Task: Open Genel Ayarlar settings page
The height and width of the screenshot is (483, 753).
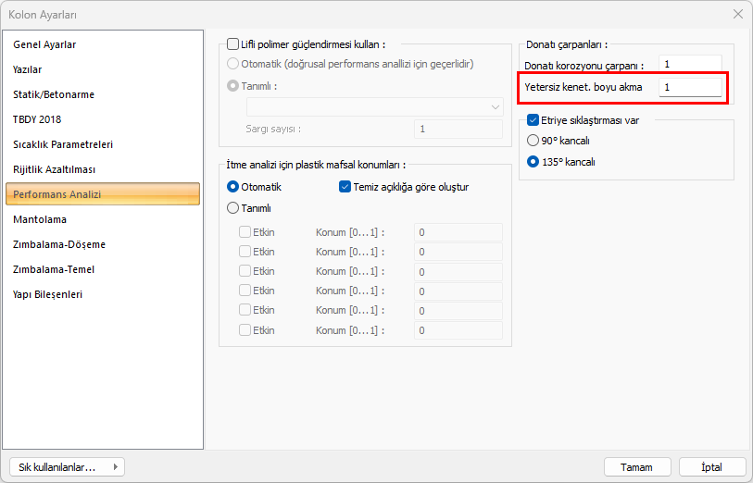Action: [44, 44]
